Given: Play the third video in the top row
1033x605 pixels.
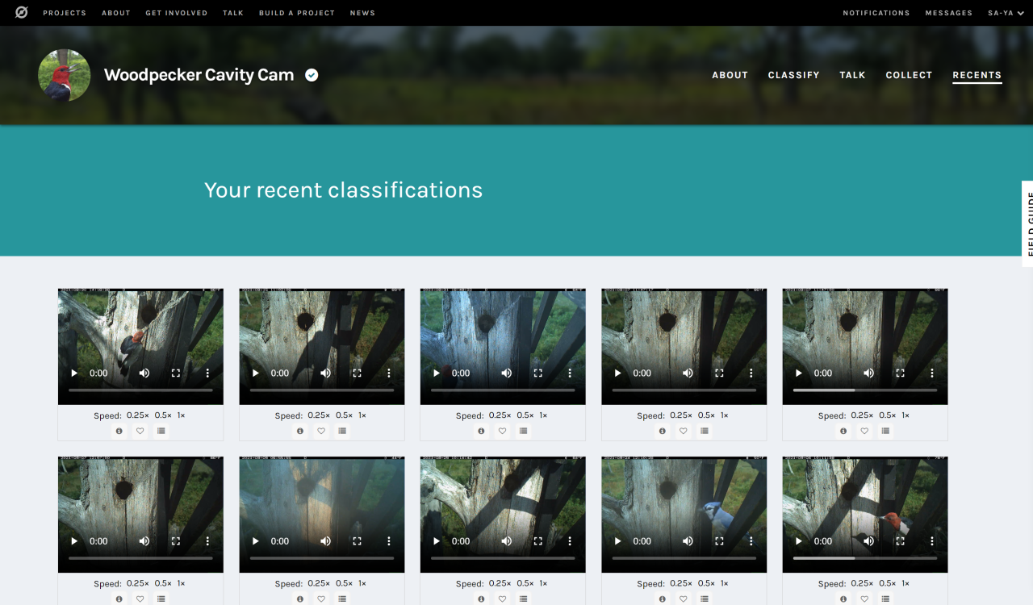Looking at the screenshot, I should (x=437, y=373).
